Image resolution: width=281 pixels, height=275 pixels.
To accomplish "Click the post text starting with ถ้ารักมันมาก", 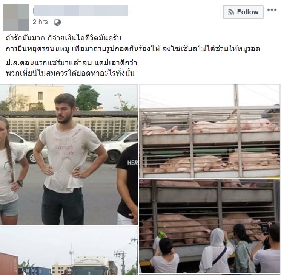I will click(x=63, y=38).
